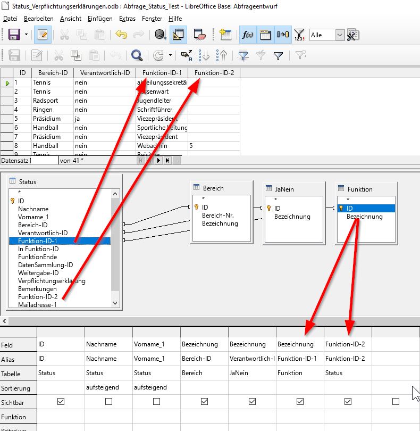This screenshot has height=431, width=420.
Task: Click the Redo icon
Action: (x=138, y=35)
